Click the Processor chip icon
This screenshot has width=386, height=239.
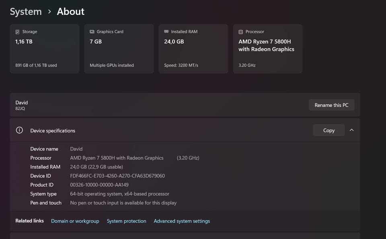(x=240, y=32)
